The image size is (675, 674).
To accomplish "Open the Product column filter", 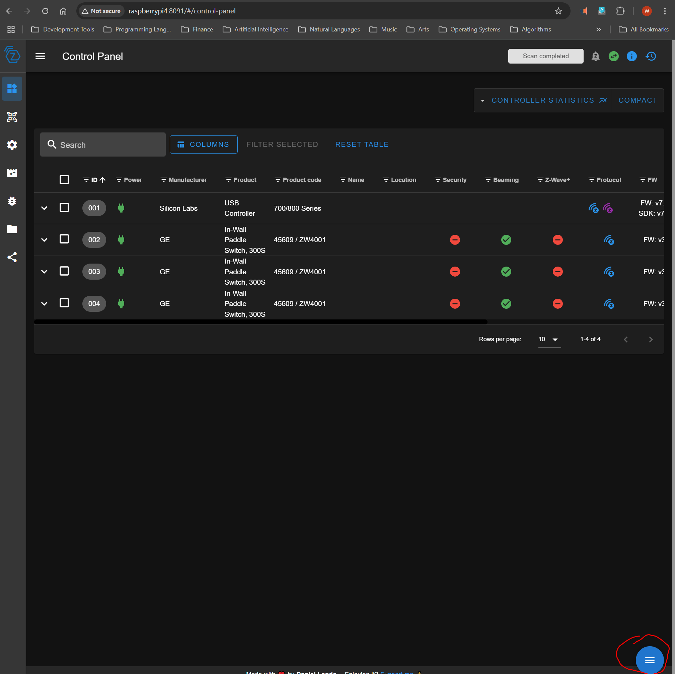I will 228,180.
